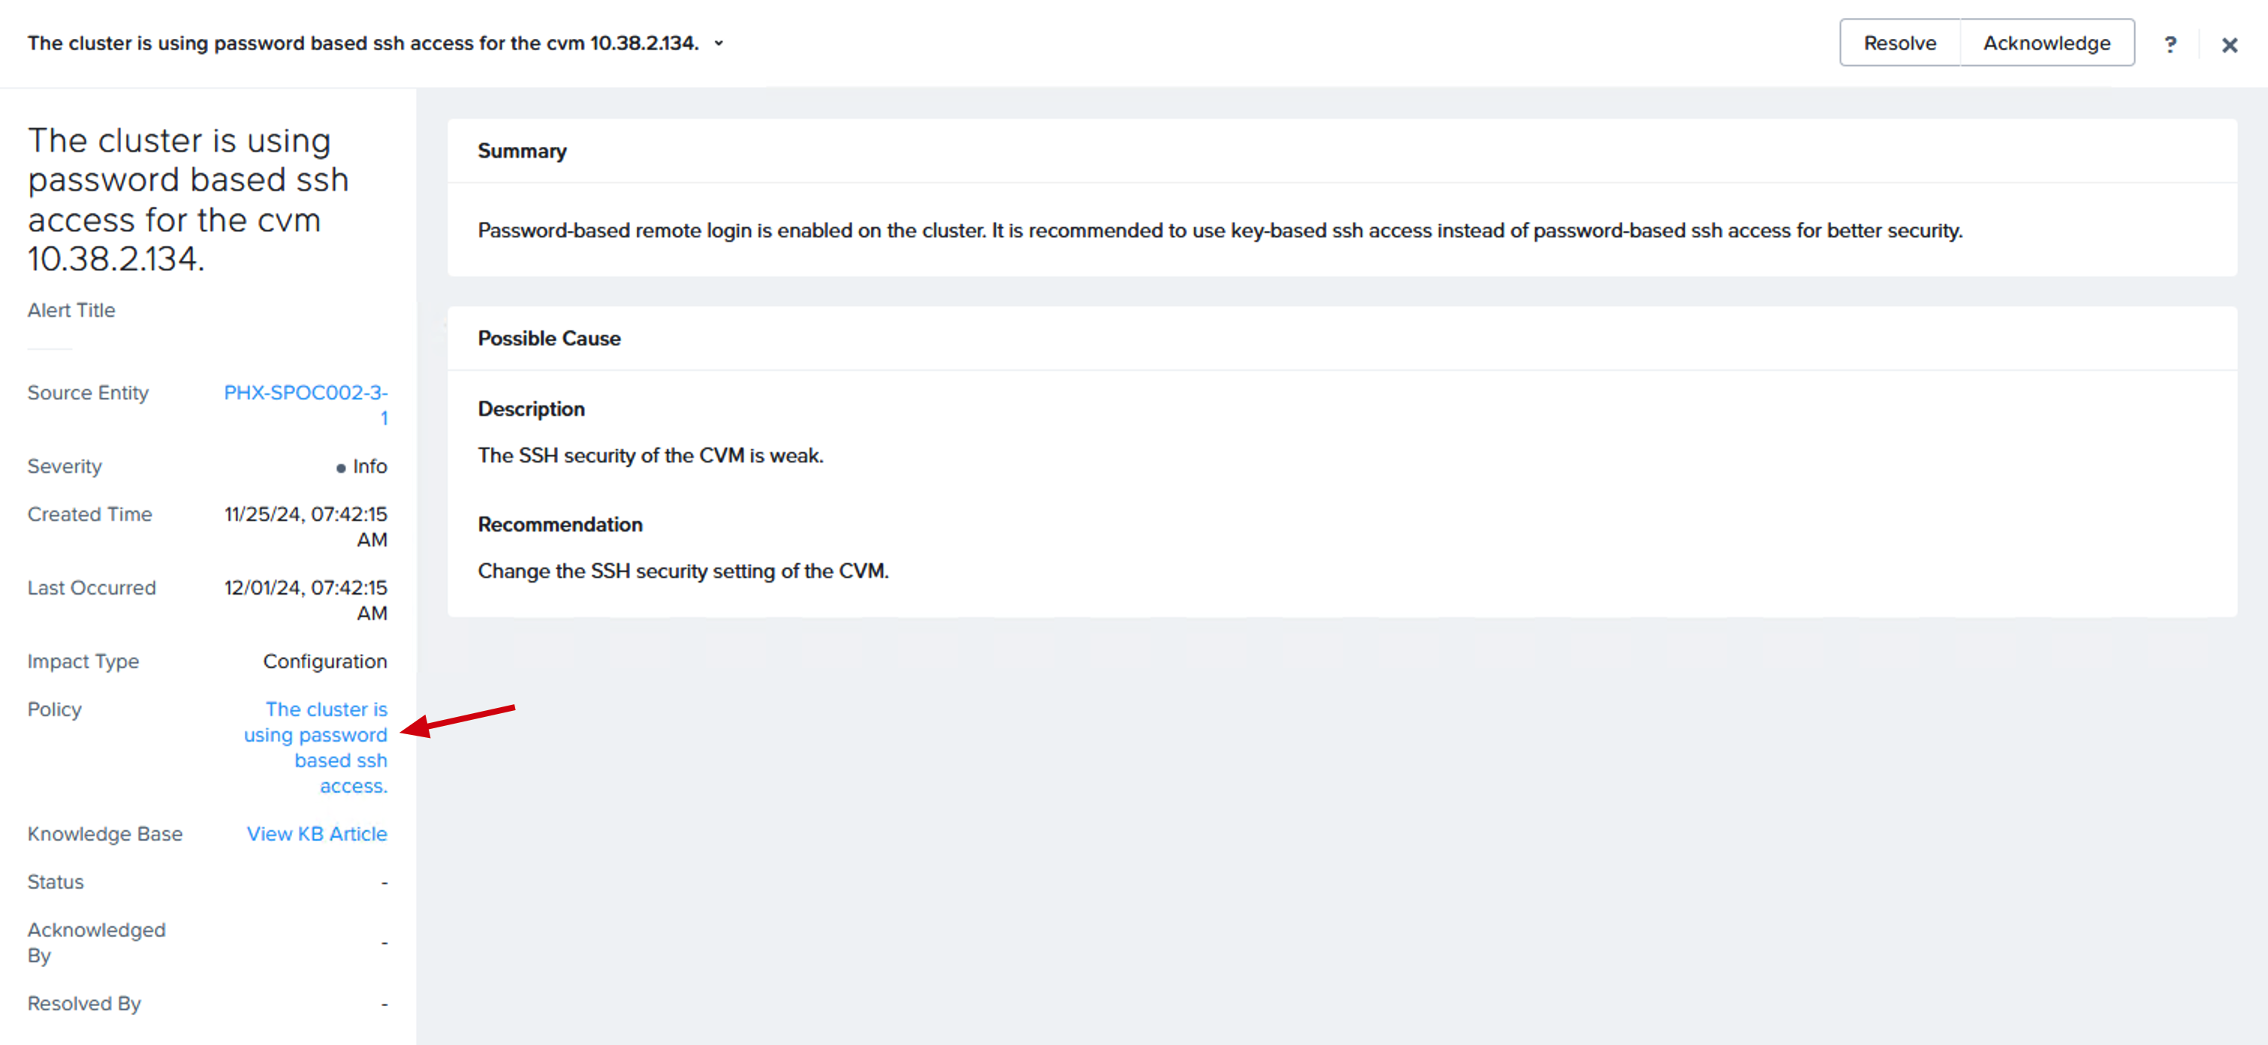Click the Configuration impact type value

[x=325, y=661]
